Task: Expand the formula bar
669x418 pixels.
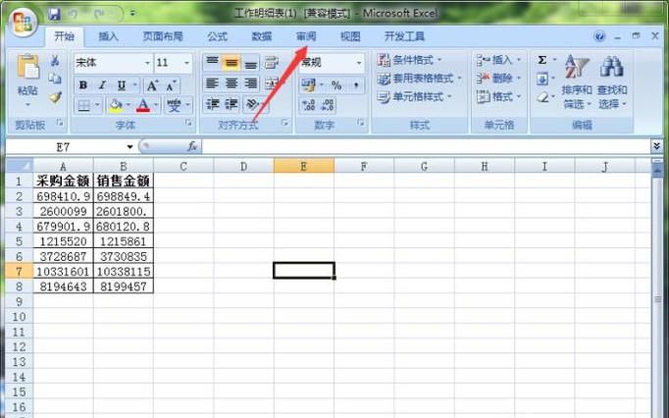Action: click(656, 146)
